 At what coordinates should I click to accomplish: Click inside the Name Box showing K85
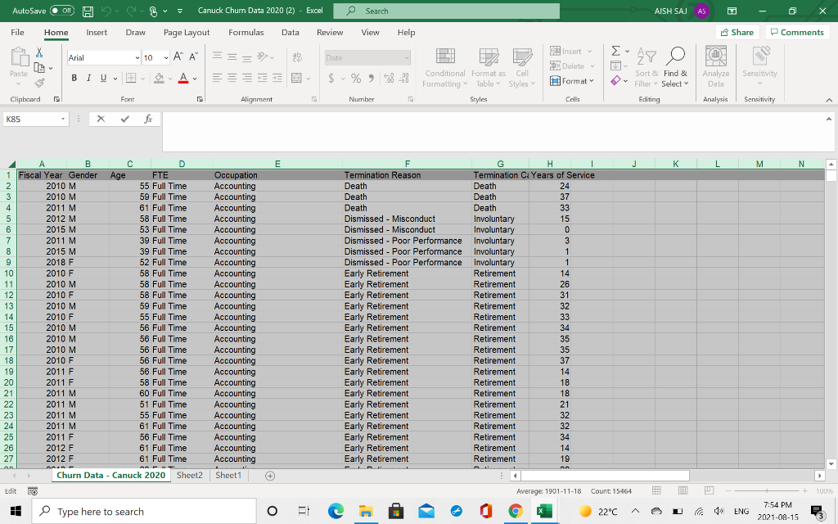point(31,120)
